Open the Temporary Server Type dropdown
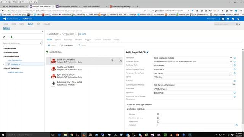The width and height of the screenshot is (244, 137). (231, 73)
